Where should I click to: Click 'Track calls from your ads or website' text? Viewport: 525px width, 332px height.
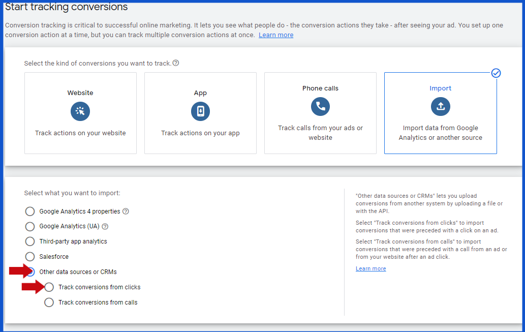[x=320, y=133]
